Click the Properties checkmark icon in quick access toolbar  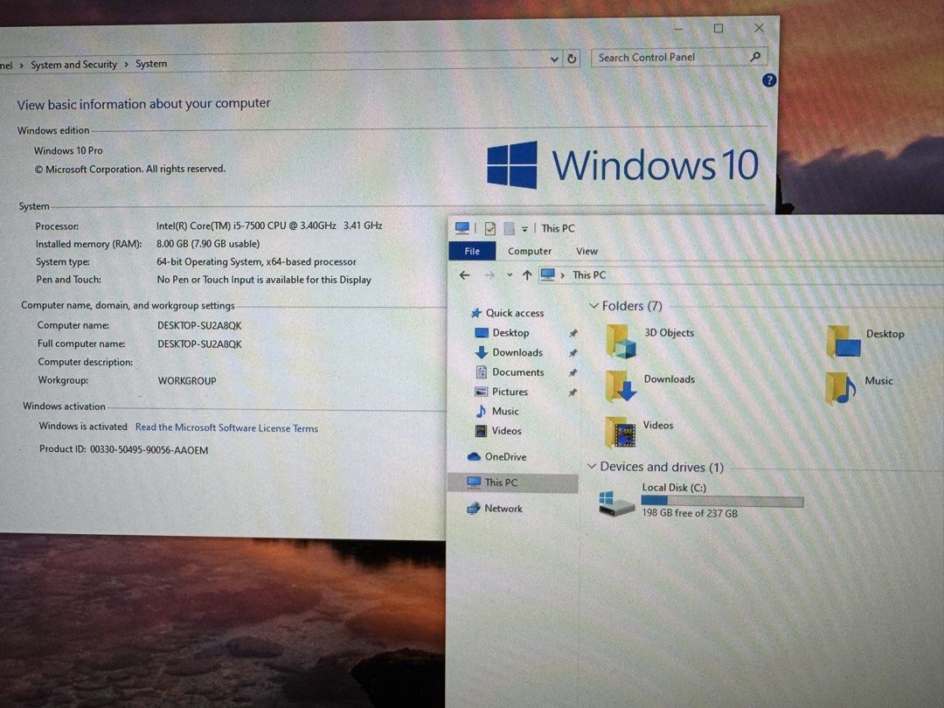tap(490, 229)
